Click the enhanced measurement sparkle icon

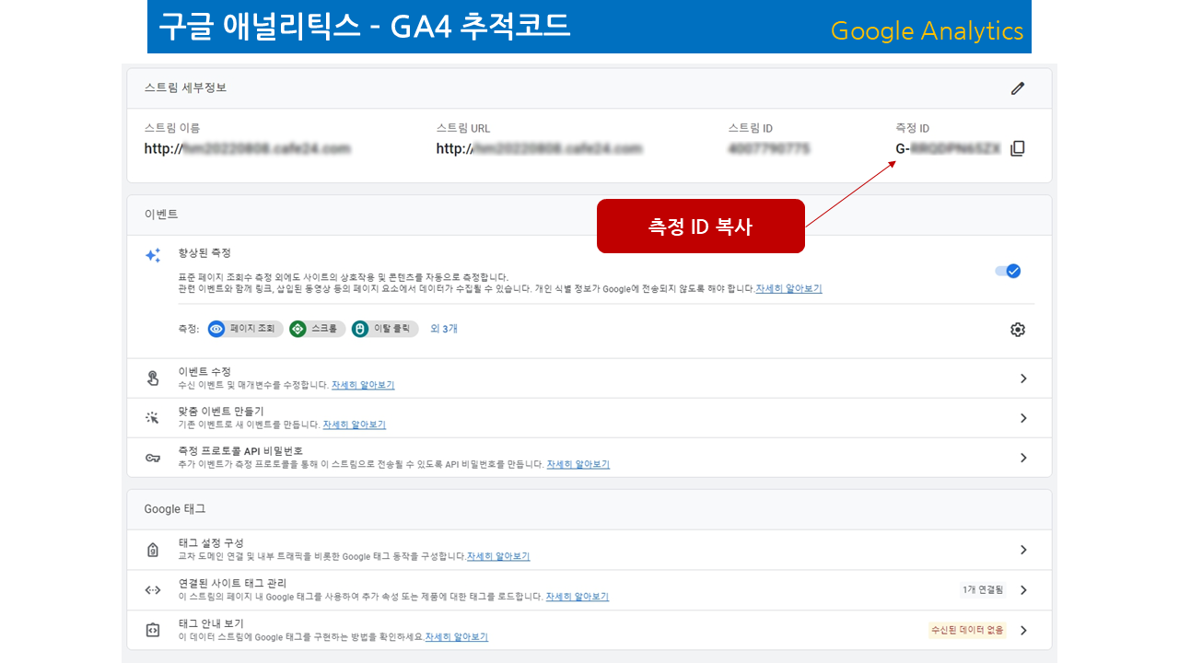(x=153, y=256)
